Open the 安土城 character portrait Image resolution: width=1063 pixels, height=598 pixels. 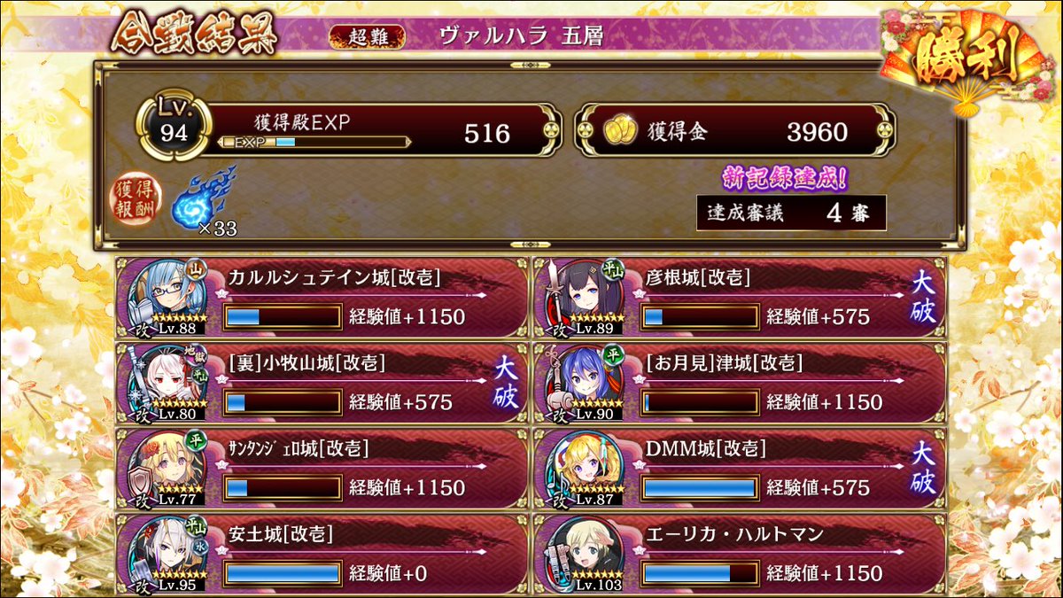point(168,553)
